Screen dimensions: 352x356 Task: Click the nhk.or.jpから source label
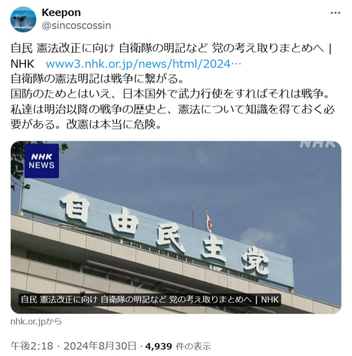pos(36,322)
